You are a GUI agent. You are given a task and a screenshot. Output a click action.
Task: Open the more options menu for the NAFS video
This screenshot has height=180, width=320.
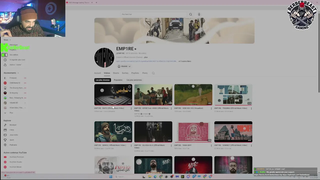(x=131, y=108)
